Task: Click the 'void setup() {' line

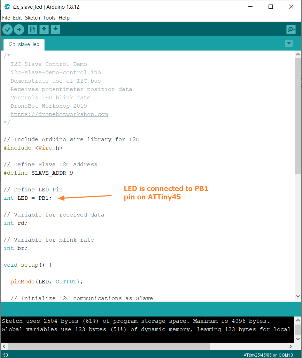Action: (x=28, y=265)
